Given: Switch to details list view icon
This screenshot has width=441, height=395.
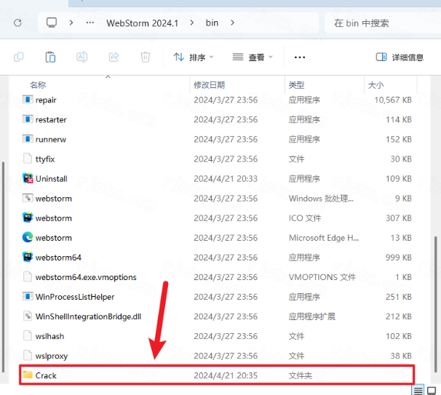Looking at the screenshot, I should 418,391.
